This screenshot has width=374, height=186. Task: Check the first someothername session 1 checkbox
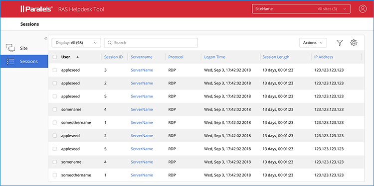click(x=55, y=122)
